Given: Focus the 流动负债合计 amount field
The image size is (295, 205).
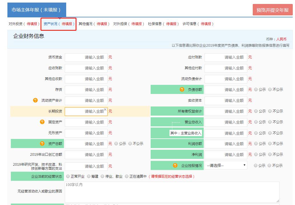Looking at the screenshot, I should tap(226, 79).
